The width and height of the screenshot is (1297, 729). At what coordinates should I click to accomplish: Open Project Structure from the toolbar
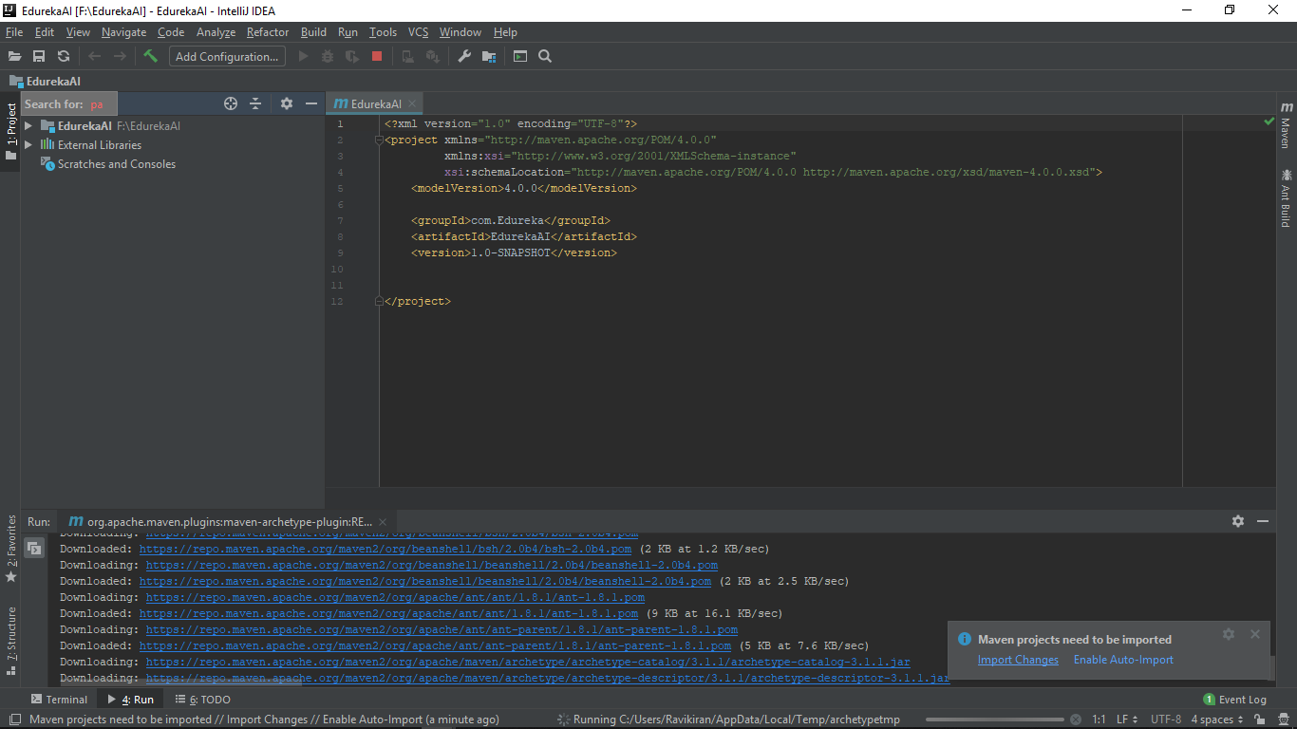(x=489, y=56)
